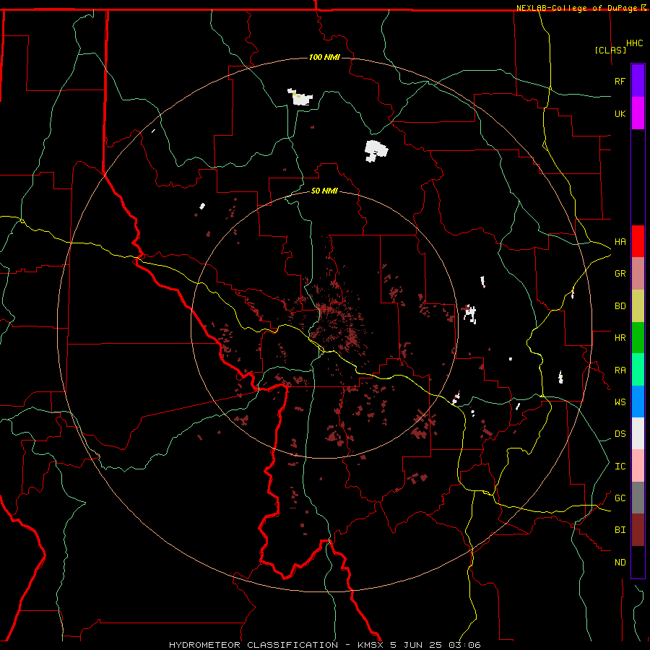
Task: Click the 'NEXLAB-College of DuPage' credit text
Action: point(576,8)
